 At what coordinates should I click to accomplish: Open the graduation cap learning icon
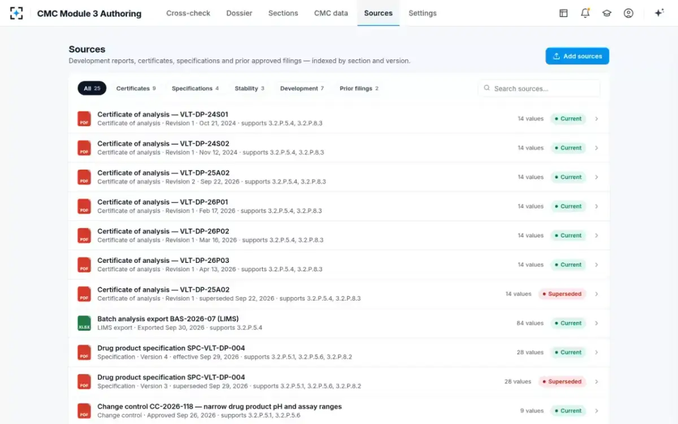(607, 13)
